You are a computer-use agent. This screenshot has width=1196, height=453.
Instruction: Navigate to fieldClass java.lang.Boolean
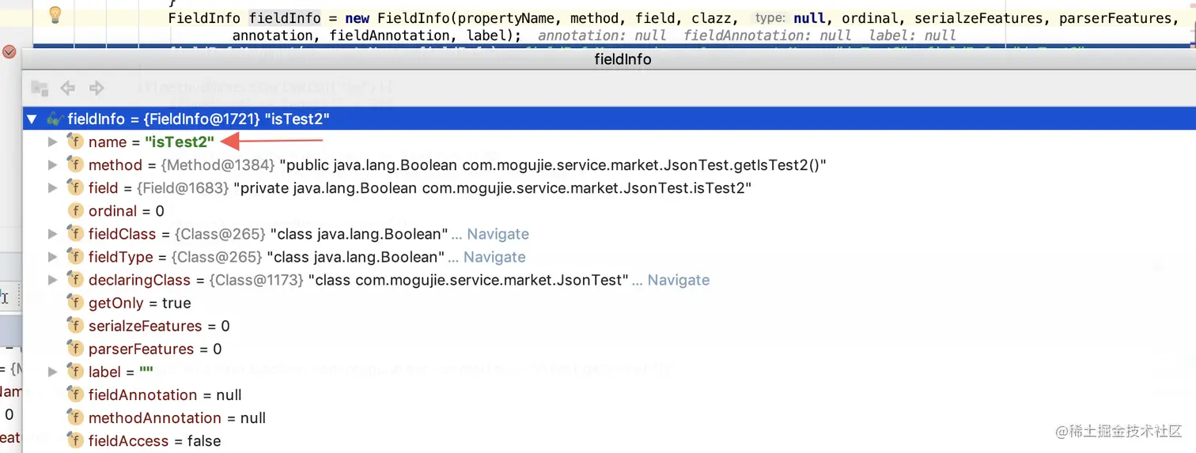pyautogui.click(x=498, y=234)
